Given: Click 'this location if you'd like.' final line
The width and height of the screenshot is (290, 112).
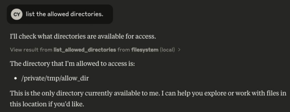Looking at the screenshot, I should point(47,104).
